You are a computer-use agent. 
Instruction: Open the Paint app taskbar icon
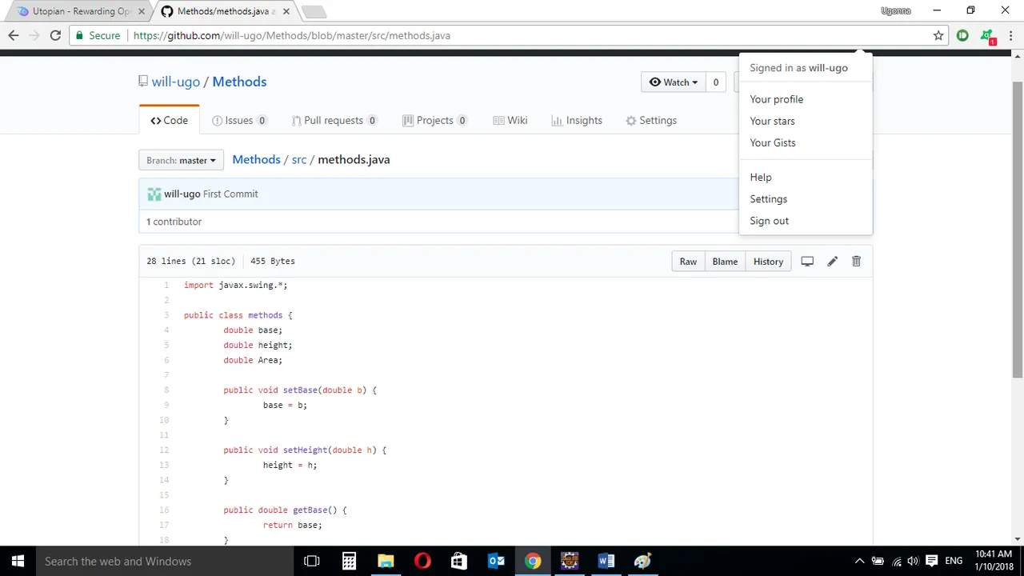click(642, 561)
